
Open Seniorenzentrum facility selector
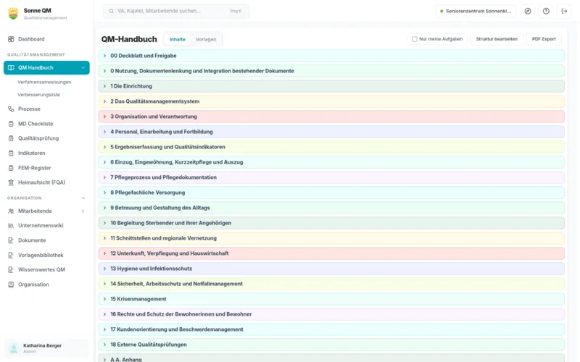[476, 11]
